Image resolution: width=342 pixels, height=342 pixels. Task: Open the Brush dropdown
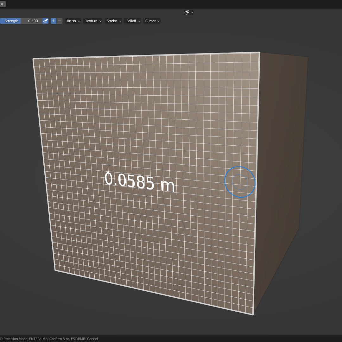click(x=73, y=21)
